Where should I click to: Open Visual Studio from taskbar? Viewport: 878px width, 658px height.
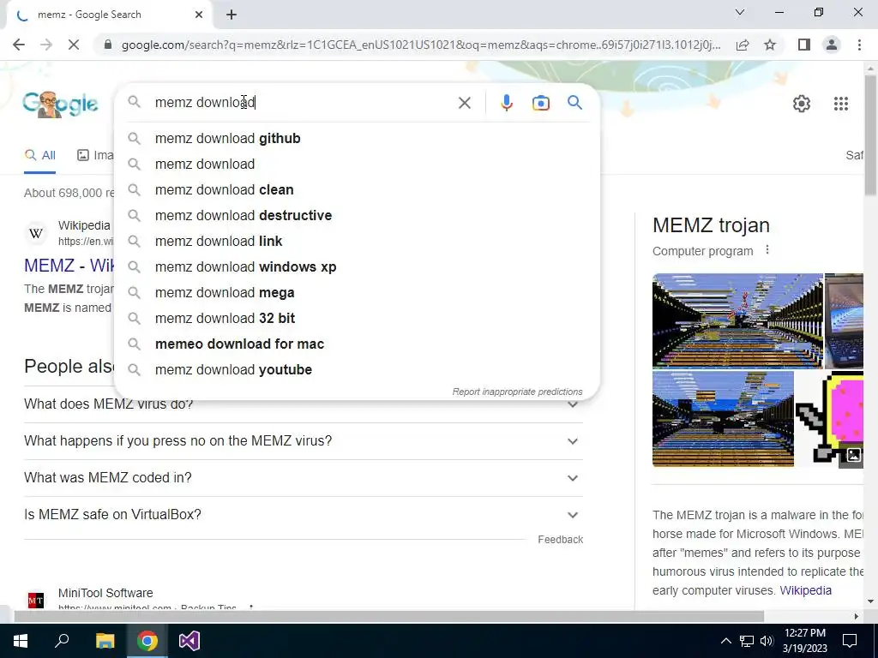pos(189,641)
